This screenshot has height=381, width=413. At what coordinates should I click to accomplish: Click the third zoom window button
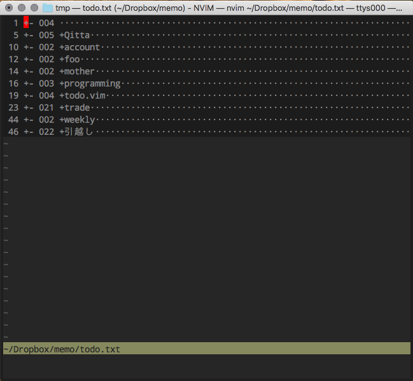(x=34, y=8)
